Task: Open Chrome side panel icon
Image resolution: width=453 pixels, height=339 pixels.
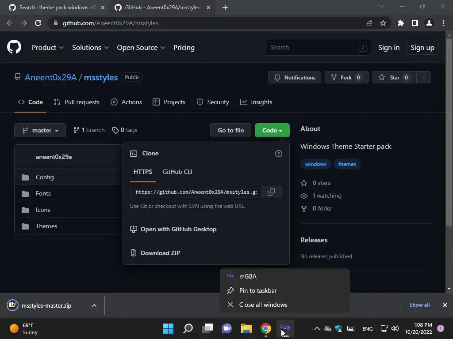Action: 415,23
